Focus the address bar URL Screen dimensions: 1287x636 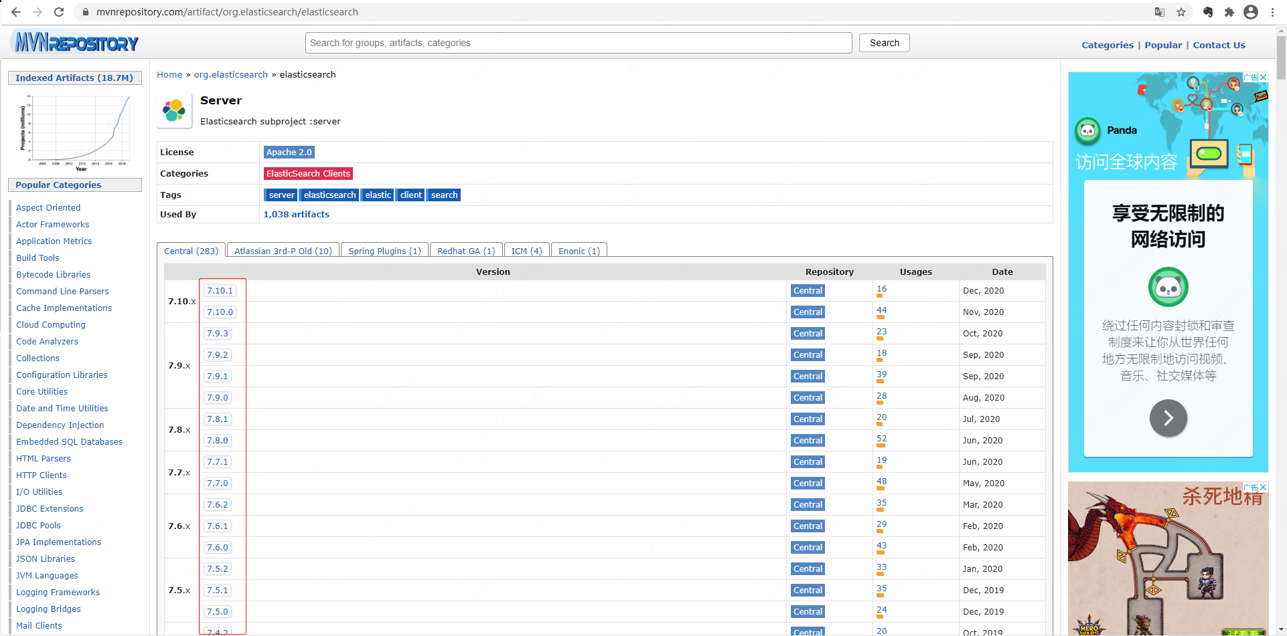point(227,12)
